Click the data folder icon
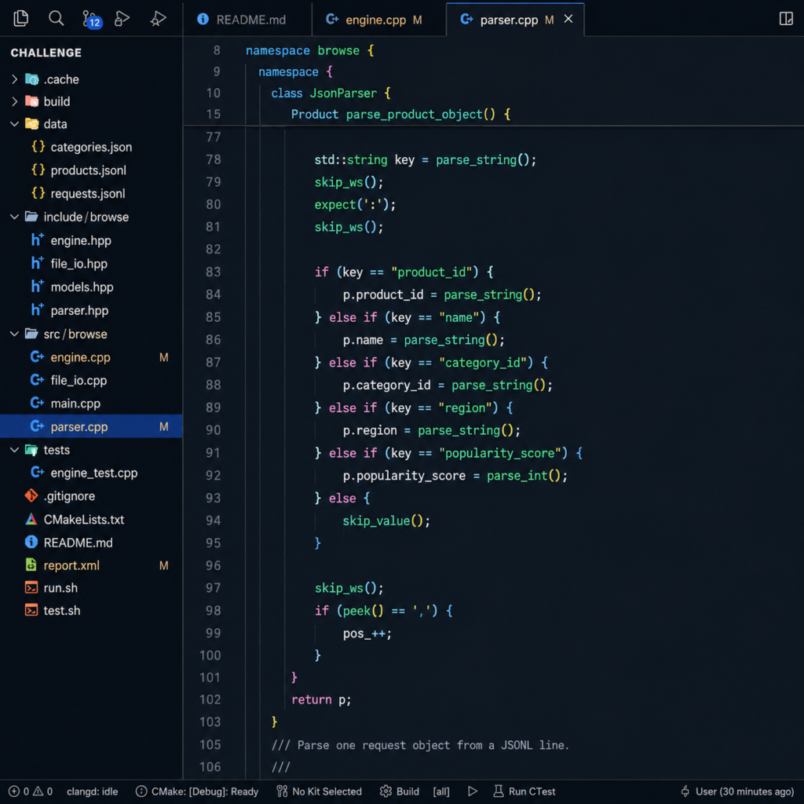 click(31, 124)
